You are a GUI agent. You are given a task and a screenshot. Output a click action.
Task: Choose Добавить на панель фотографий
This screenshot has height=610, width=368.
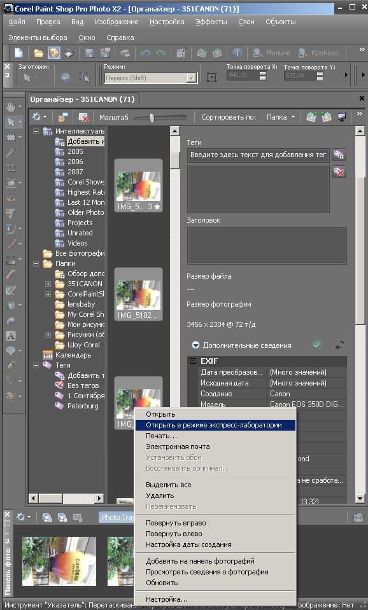click(x=215, y=561)
